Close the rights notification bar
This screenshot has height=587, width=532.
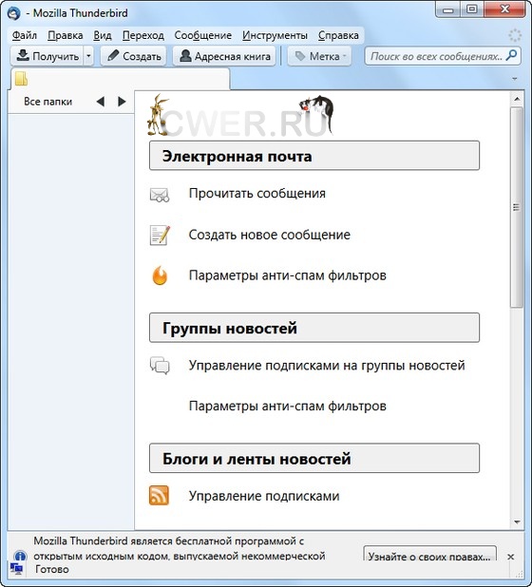click(511, 557)
